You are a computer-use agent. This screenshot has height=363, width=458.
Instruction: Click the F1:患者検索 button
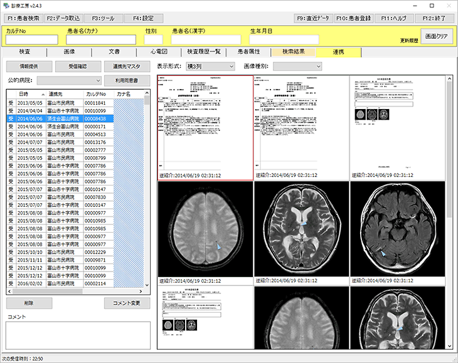pyautogui.click(x=23, y=18)
